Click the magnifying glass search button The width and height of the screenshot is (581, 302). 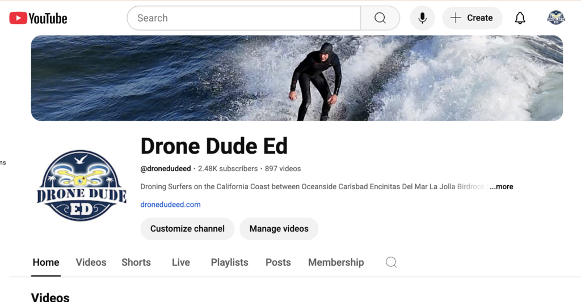(x=380, y=18)
